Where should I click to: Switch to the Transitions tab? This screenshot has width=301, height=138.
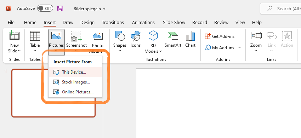(113, 22)
